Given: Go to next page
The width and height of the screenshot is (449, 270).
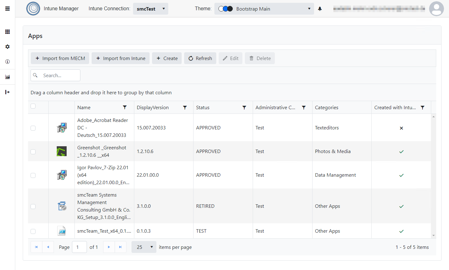Looking at the screenshot, I should tap(109, 247).
